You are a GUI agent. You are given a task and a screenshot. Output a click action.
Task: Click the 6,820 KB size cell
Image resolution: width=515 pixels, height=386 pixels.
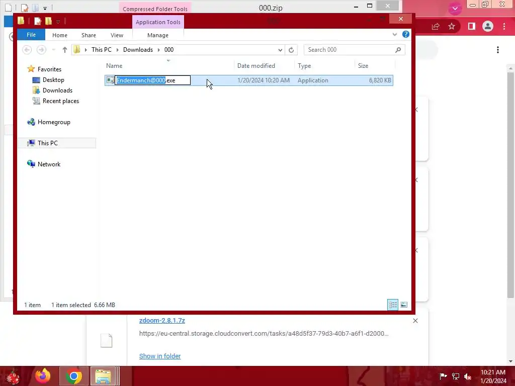click(x=380, y=80)
